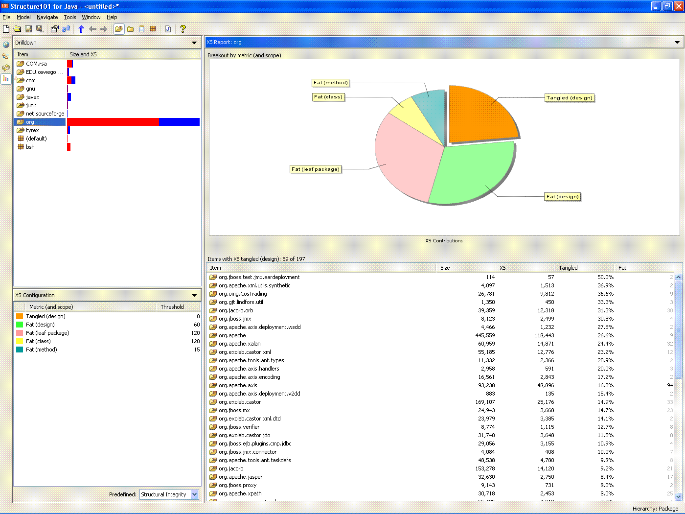The image size is (685, 514).
Task: Switch to the jar hierarchy icon
Action: coord(142,29)
